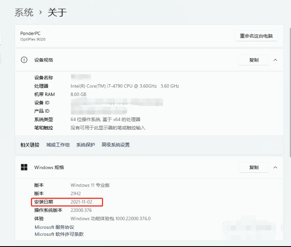This screenshot has width=291, height=247.
Task: Select the 21H2 version value
Action: [75, 194]
